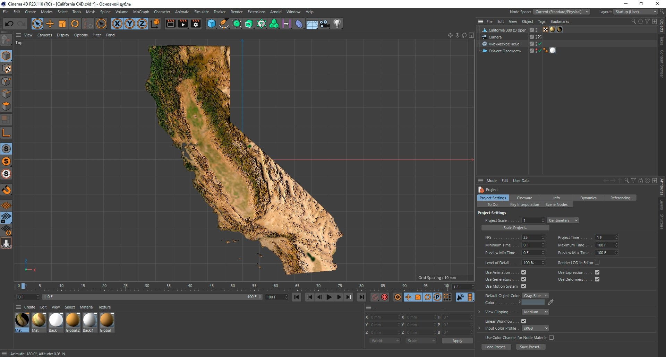Click the Color swatch field
This screenshot has width=666, height=357.
(x=533, y=303)
